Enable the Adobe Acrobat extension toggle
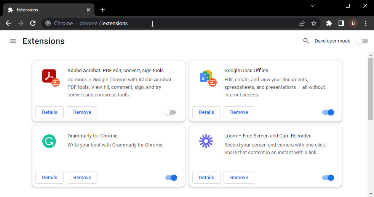This screenshot has width=374, height=197. [170, 112]
